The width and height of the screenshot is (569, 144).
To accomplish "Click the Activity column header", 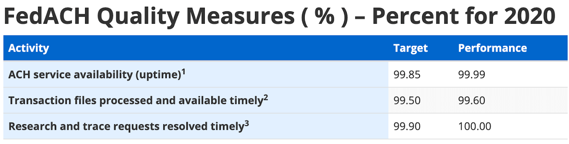I will coord(28,48).
